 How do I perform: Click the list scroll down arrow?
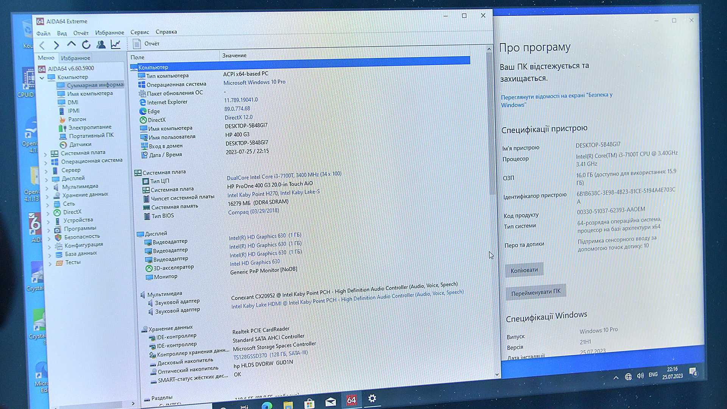point(497,375)
